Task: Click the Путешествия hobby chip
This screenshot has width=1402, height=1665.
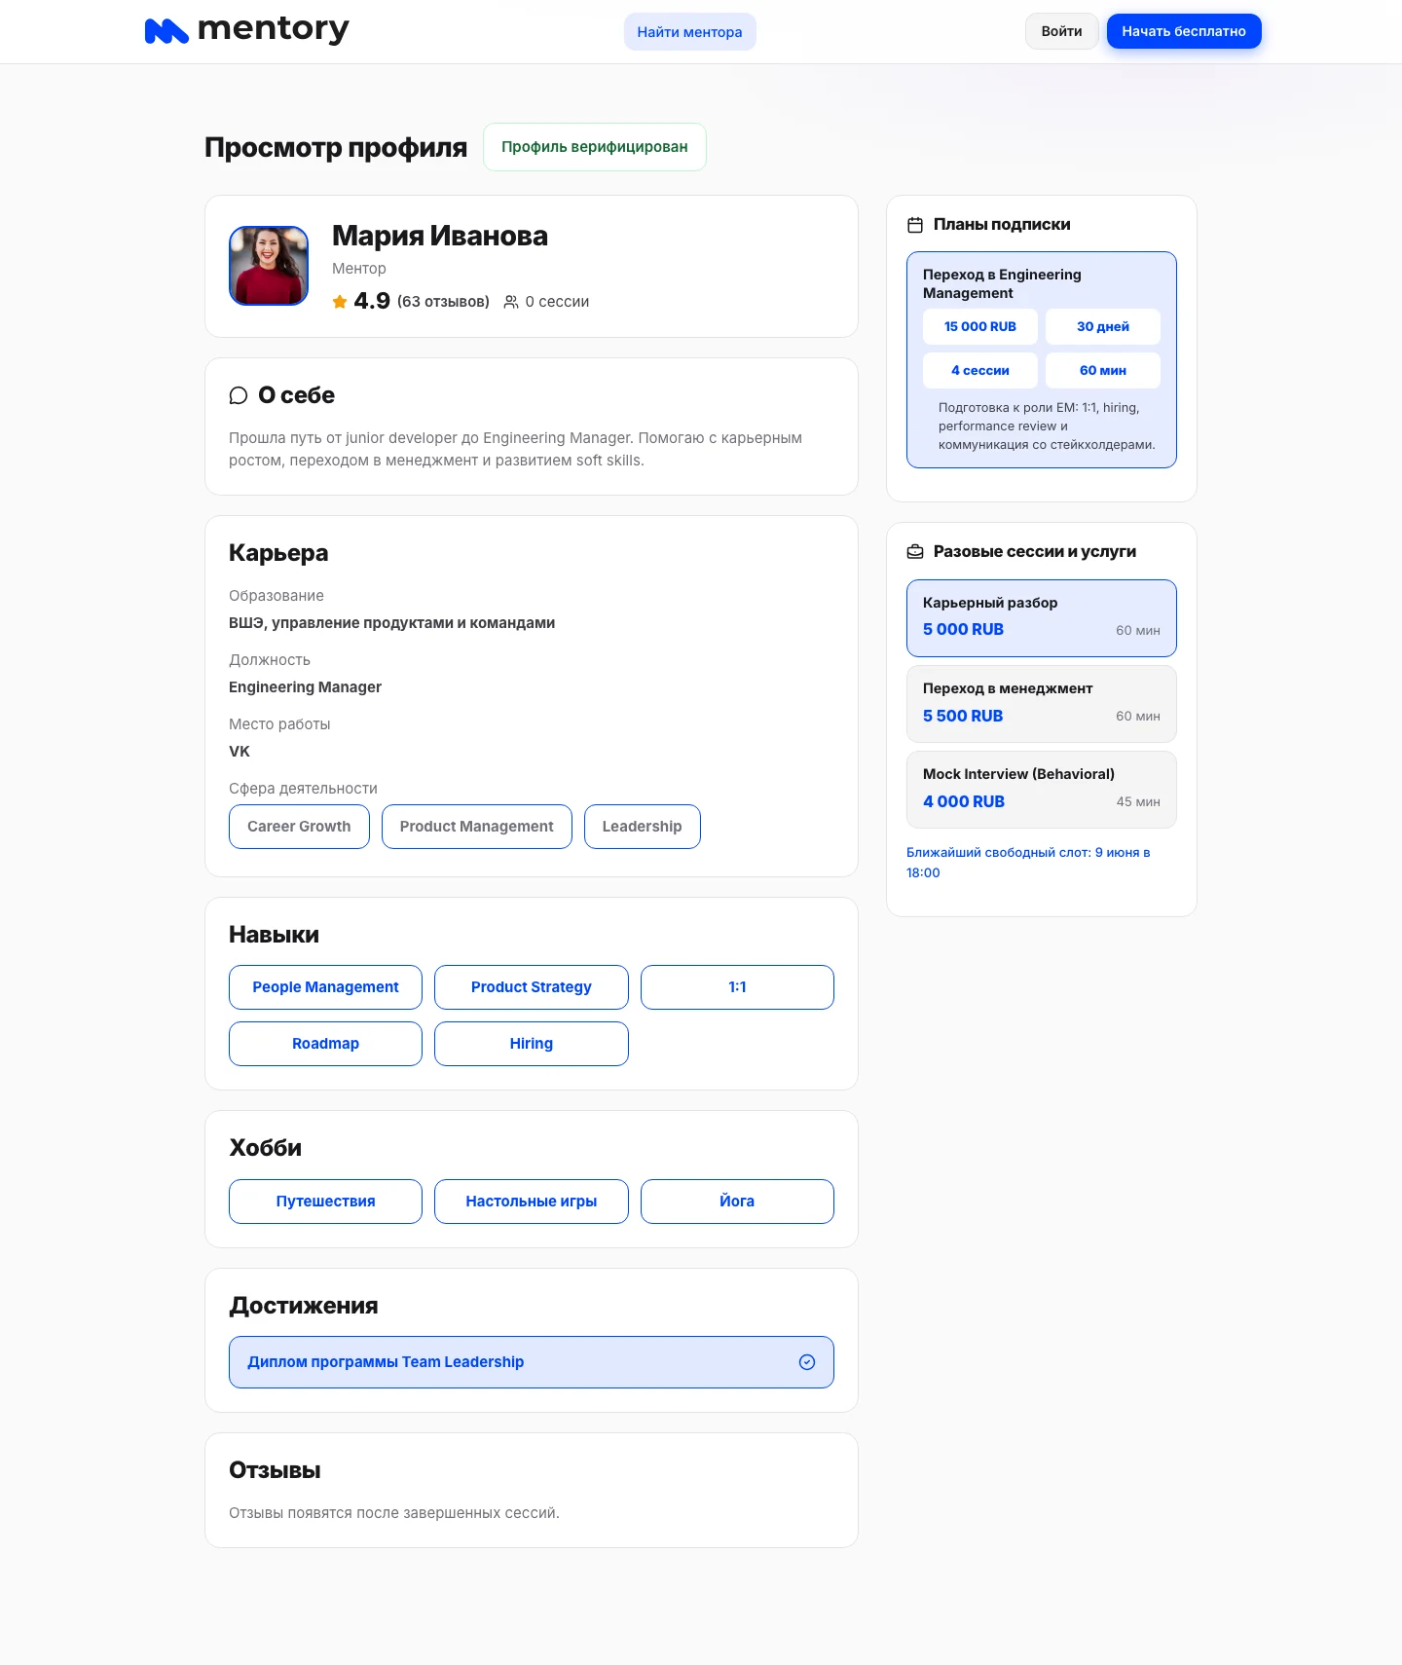Action: click(x=325, y=1202)
